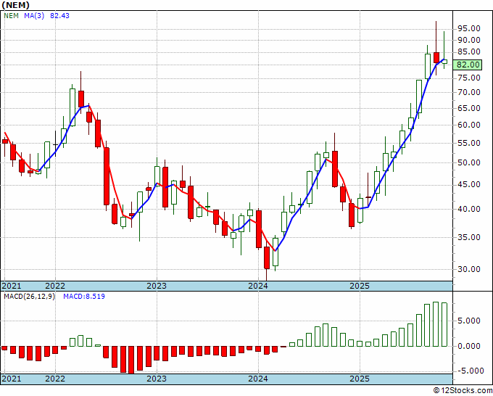Screen dimensions: 493x396
Task: Click 2021 on the MACD timeline
Action: (12, 379)
